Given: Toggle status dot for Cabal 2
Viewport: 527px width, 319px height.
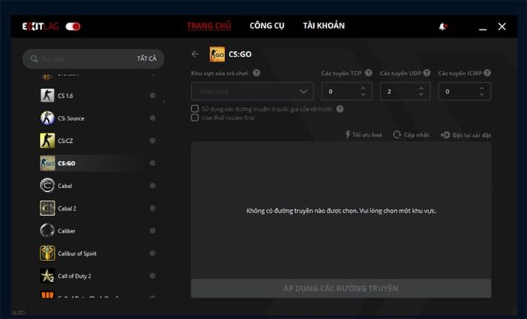Looking at the screenshot, I should (x=153, y=208).
